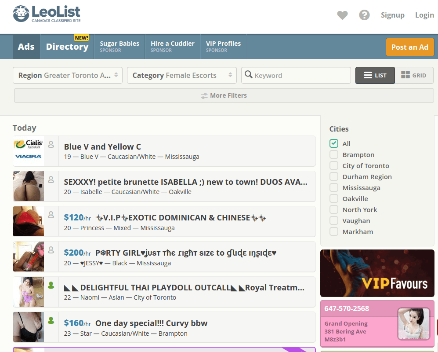
Task: Open the VIP Favours banner
Action: pos(377,273)
